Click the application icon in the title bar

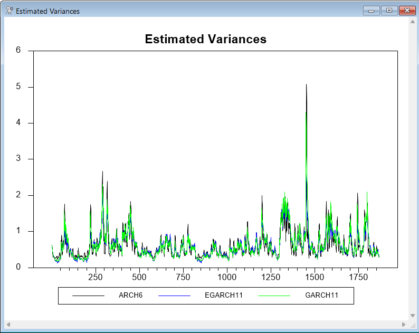9,11
